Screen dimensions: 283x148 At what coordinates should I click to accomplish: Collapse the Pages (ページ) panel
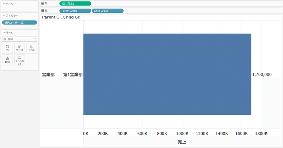4,4
